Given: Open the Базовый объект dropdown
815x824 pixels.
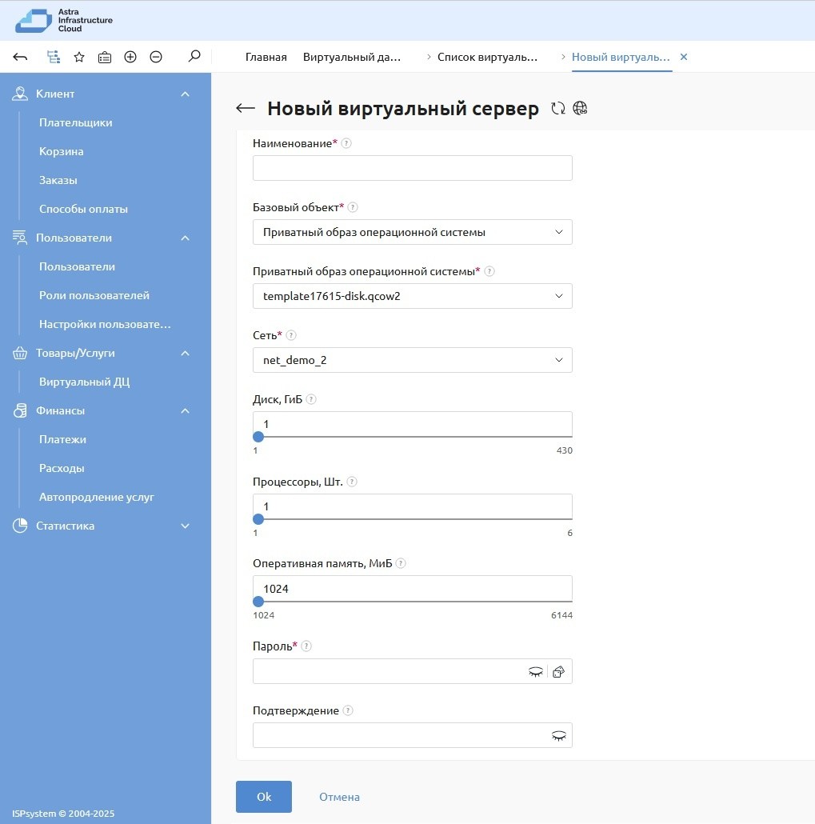Looking at the screenshot, I should click(x=412, y=232).
